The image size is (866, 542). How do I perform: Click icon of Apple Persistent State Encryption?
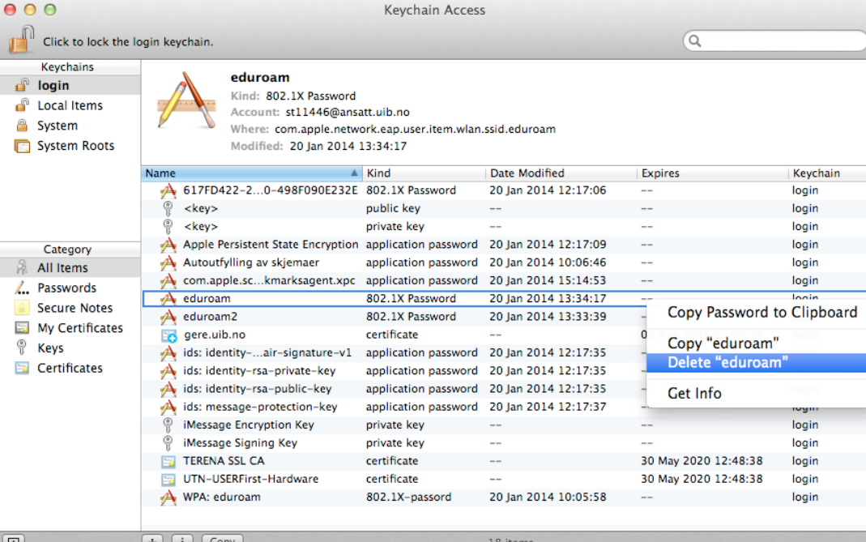tap(168, 245)
